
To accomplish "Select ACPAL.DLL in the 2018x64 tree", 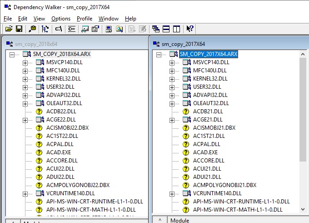I will pyautogui.click(x=60, y=144).
